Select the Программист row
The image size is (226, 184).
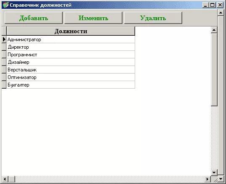click(x=71, y=55)
